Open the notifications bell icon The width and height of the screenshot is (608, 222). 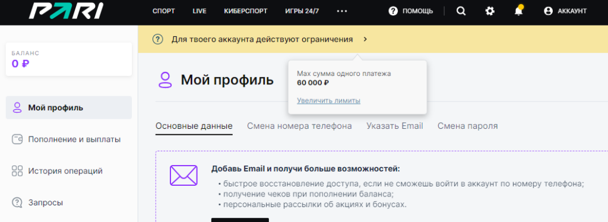coord(518,11)
